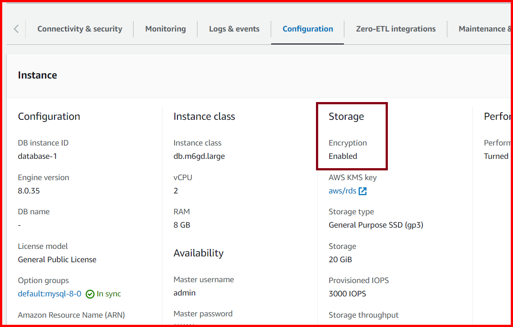Switch to the Monitoring tab
Image resolution: width=513 pixels, height=327 pixels.
pyautogui.click(x=165, y=28)
